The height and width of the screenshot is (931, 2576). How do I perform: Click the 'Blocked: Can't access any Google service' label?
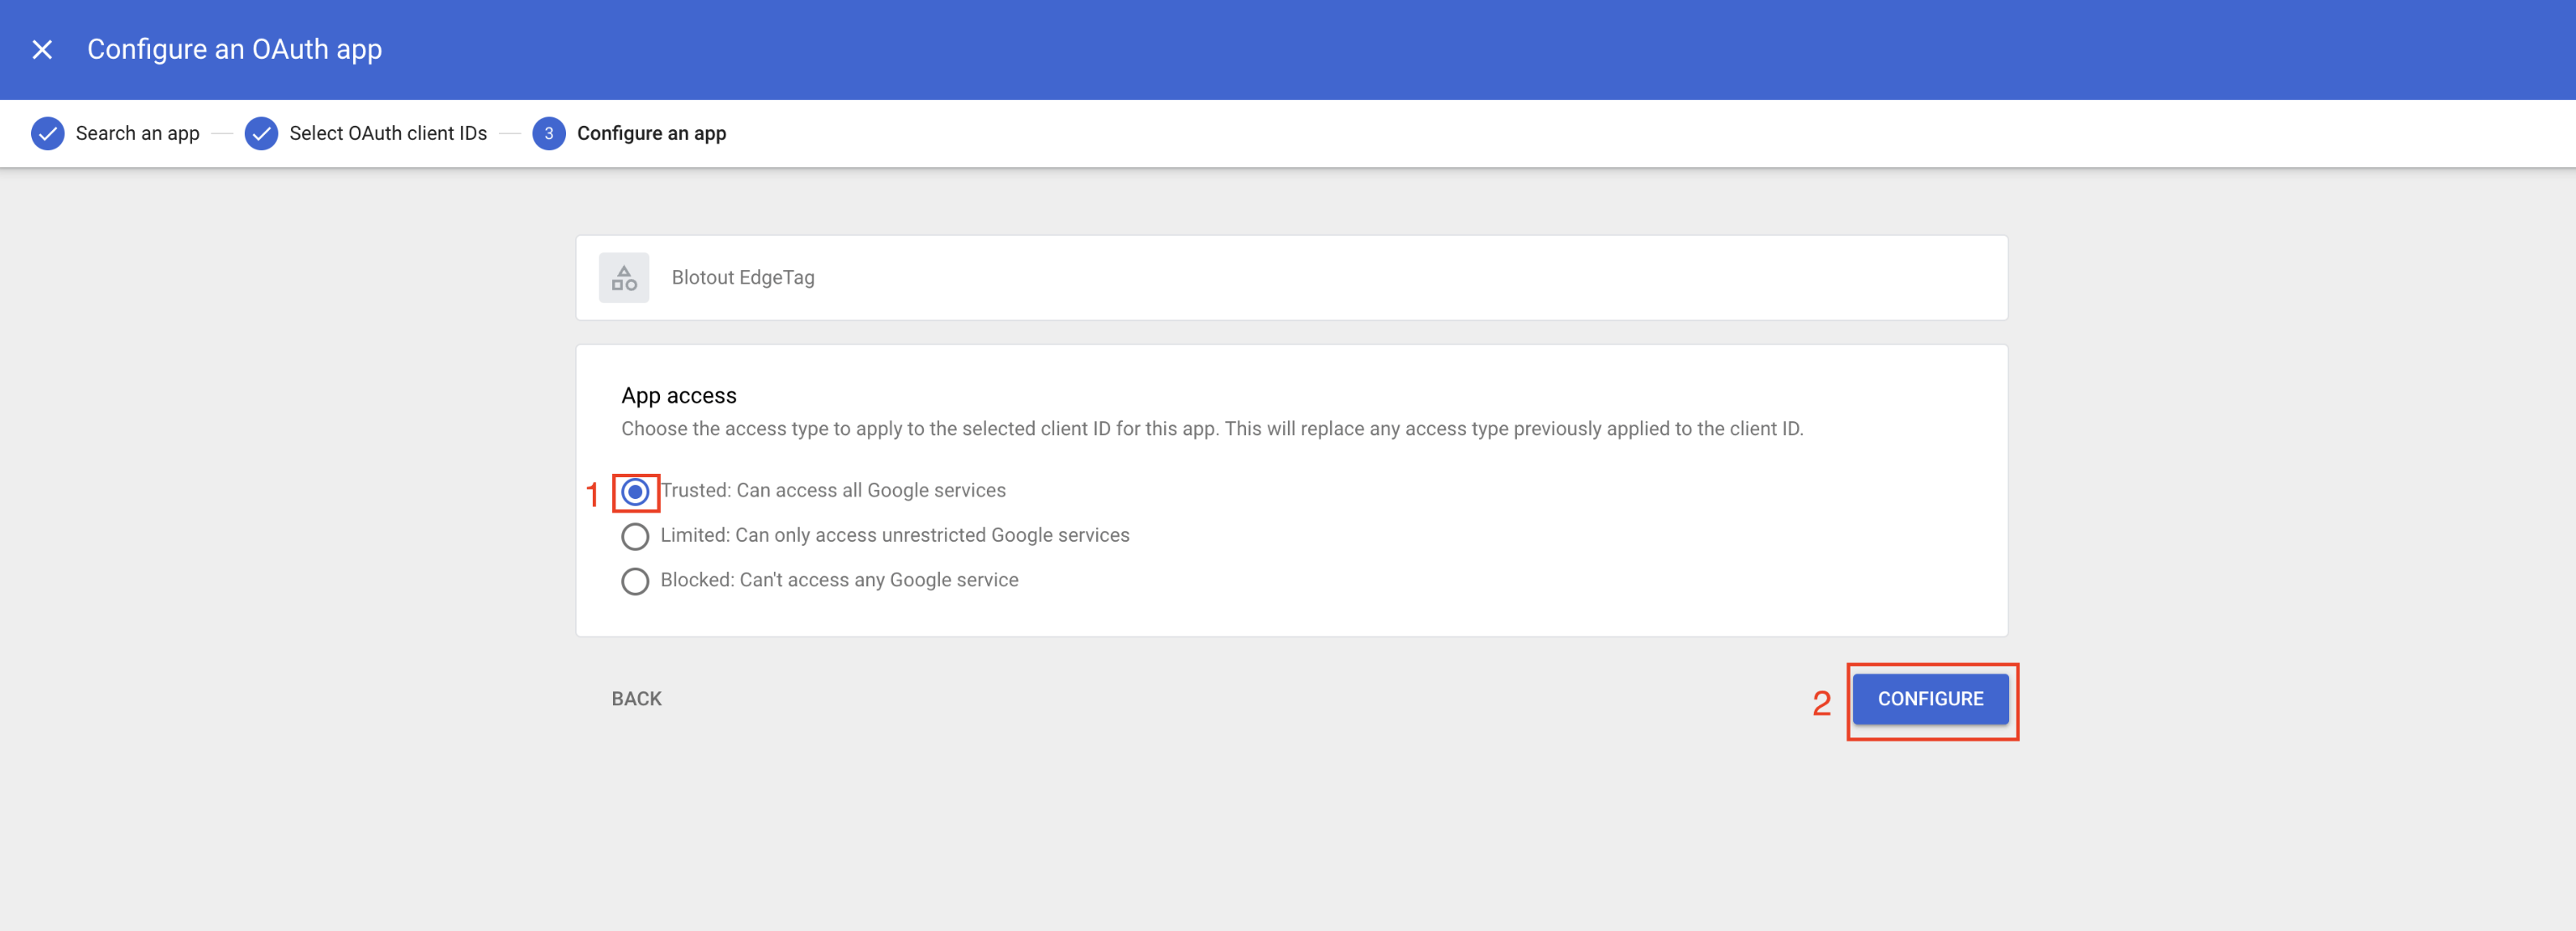(x=839, y=580)
